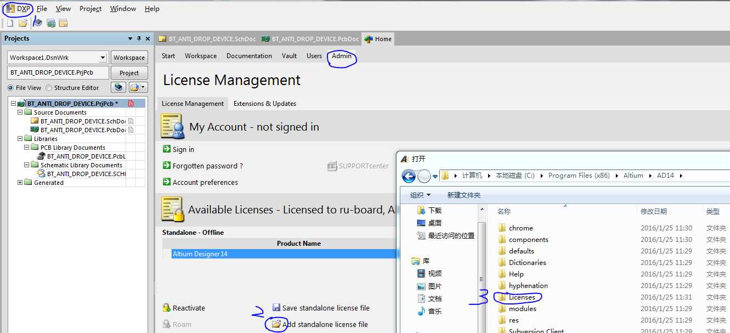The height and width of the screenshot is (333, 730).
Task: Click the Project button
Action: pos(129,73)
